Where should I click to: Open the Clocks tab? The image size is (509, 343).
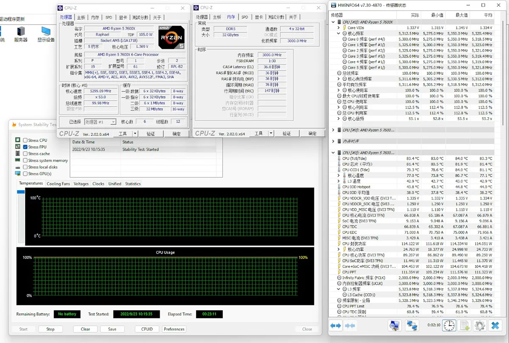point(98,184)
